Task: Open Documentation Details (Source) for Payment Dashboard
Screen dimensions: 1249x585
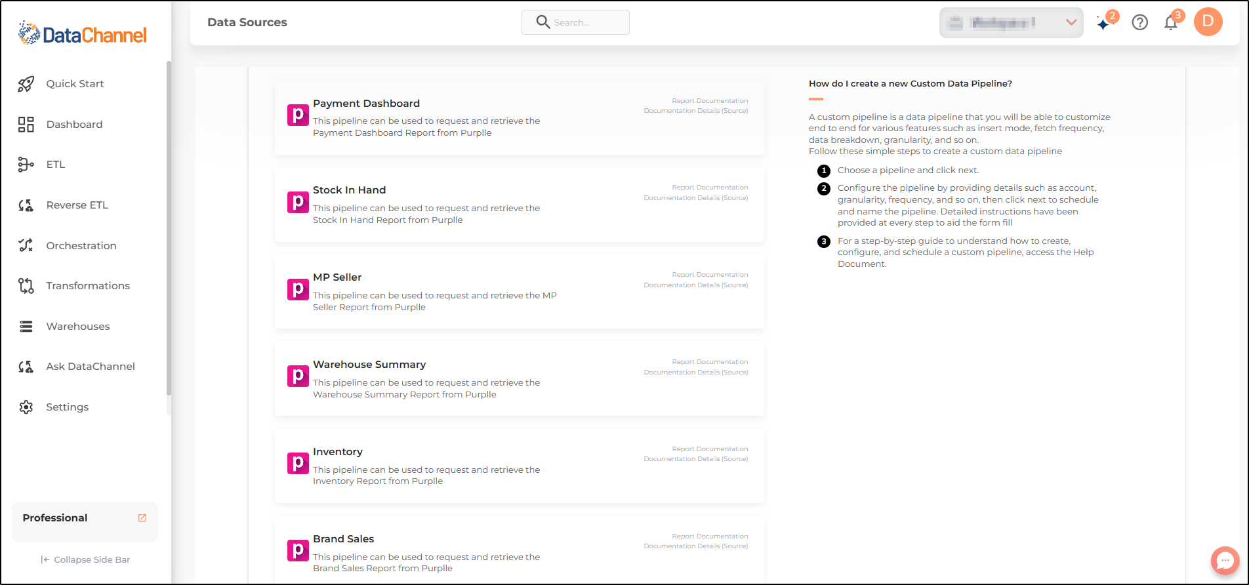Action: (696, 111)
